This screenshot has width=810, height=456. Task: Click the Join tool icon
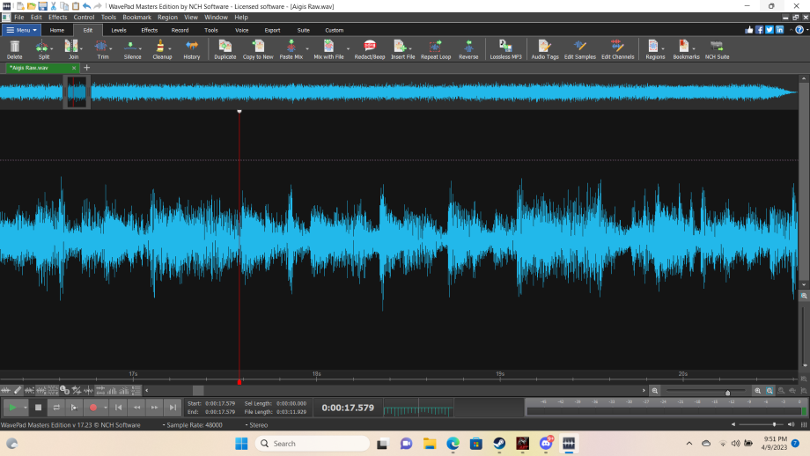72,49
